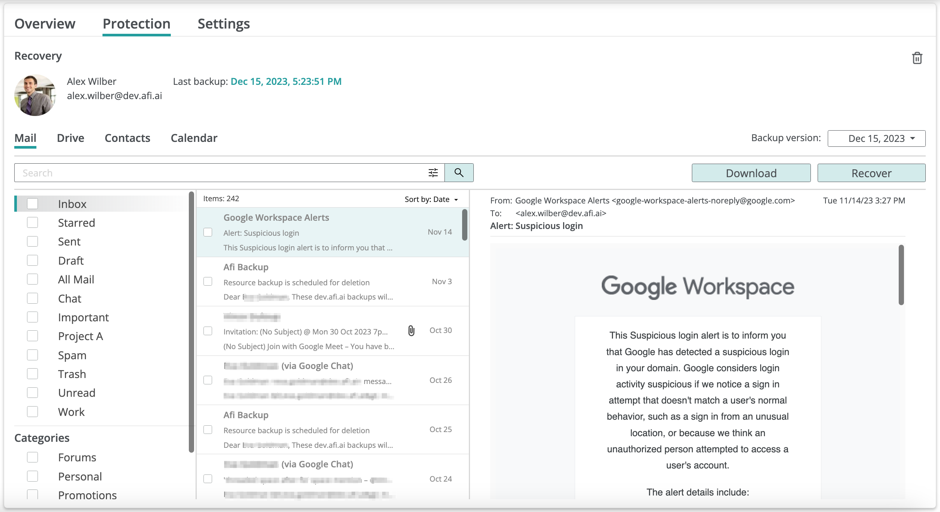Open the Settings tab
Screen dimensions: 940x512
click(224, 24)
